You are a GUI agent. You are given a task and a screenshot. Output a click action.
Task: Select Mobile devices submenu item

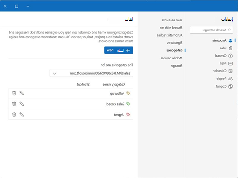tap(171, 58)
